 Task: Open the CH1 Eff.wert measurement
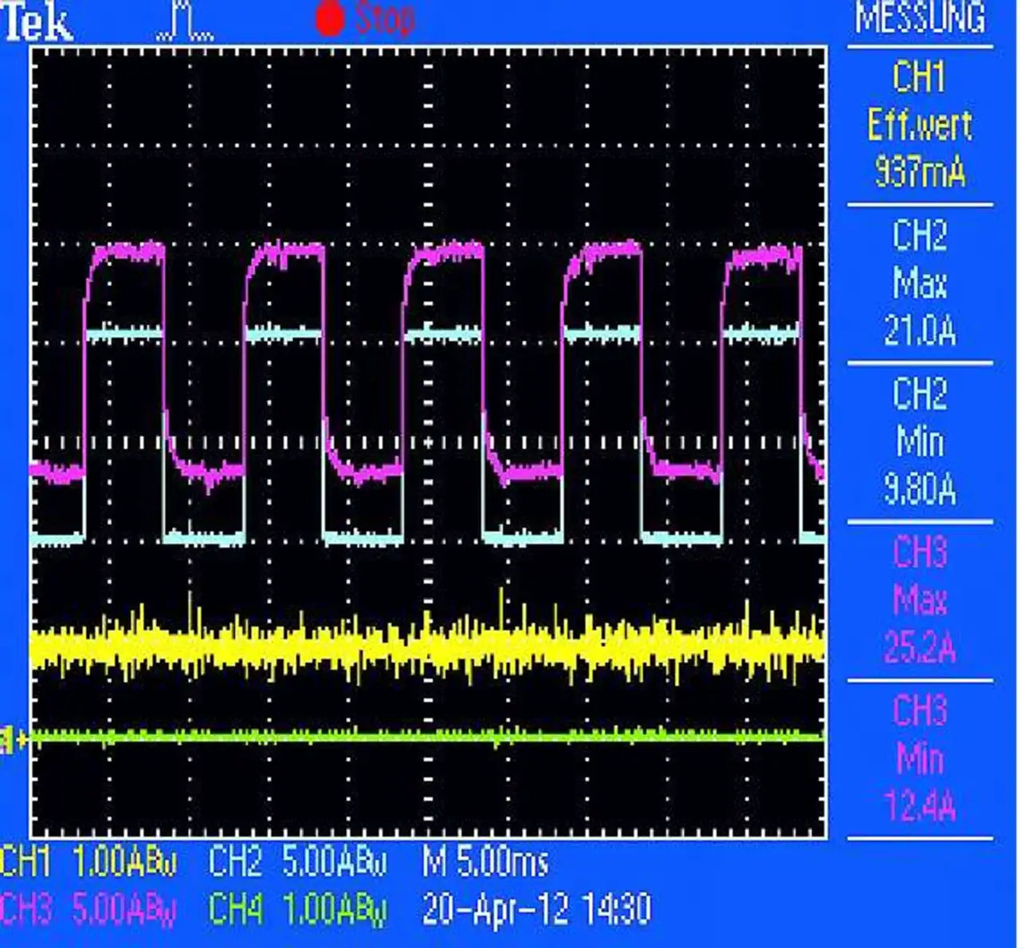920,125
